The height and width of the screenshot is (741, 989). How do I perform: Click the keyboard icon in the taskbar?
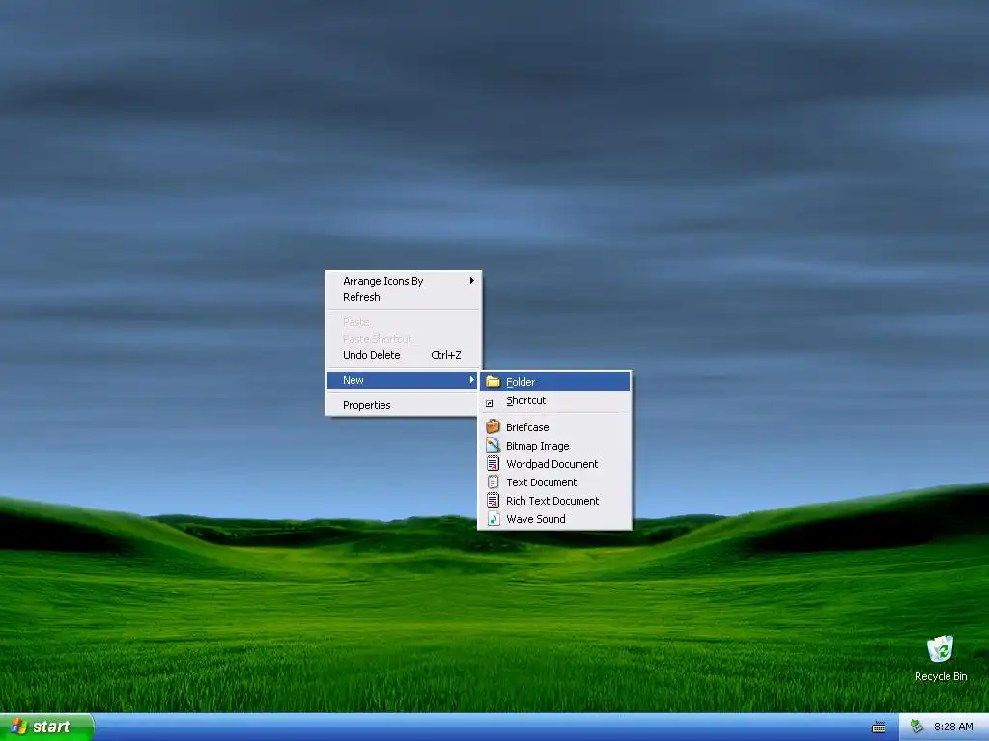click(x=879, y=727)
